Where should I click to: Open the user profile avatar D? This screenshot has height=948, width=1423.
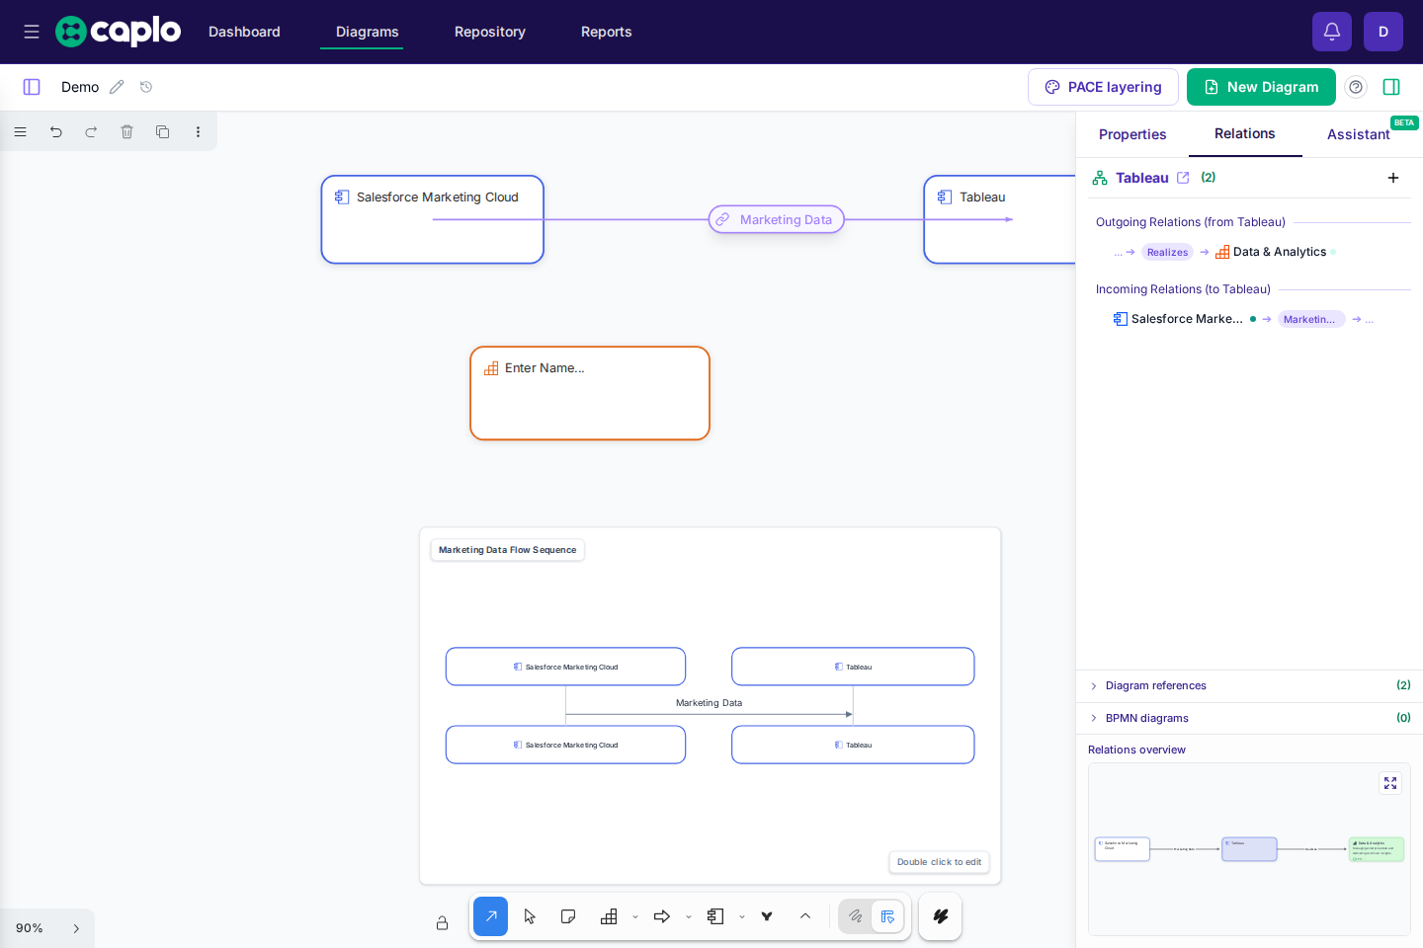pos(1383,32)
